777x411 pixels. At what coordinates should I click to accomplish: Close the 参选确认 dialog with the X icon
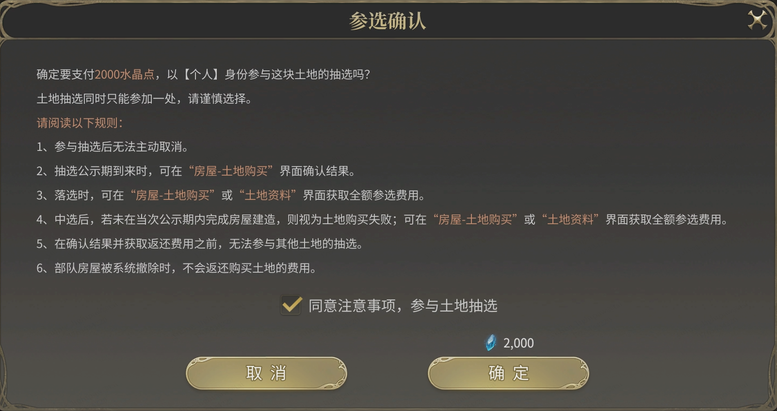click(757, 20)
